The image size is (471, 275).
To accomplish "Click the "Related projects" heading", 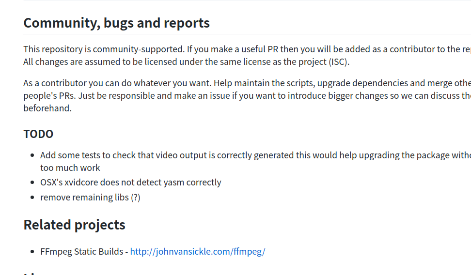I will tap(74, 225).
